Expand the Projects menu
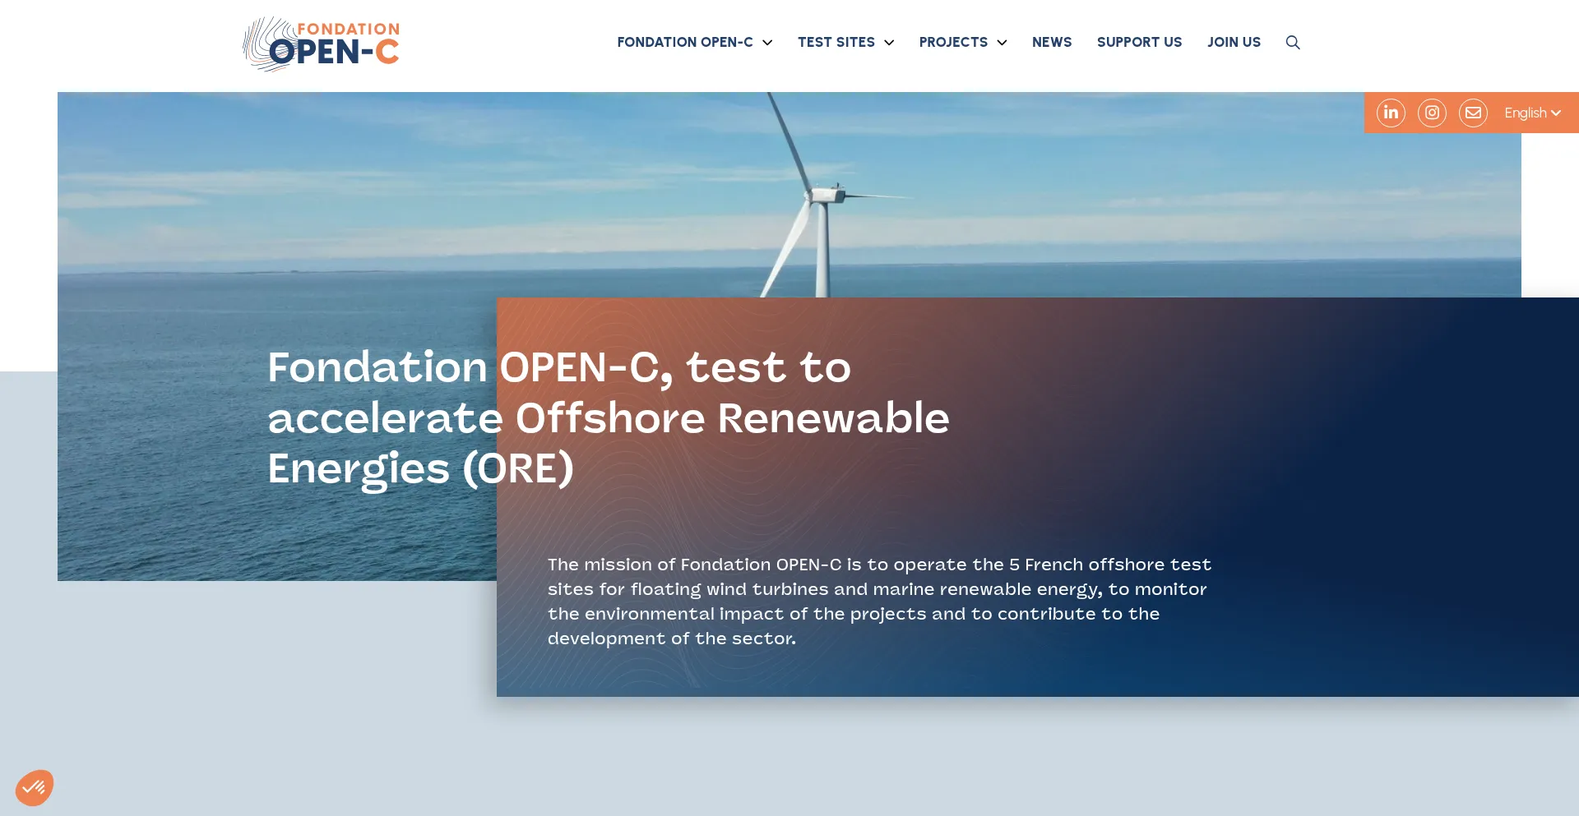This screenshot has width=1579, height=816. pyautogui.click(x=963, y=42)
